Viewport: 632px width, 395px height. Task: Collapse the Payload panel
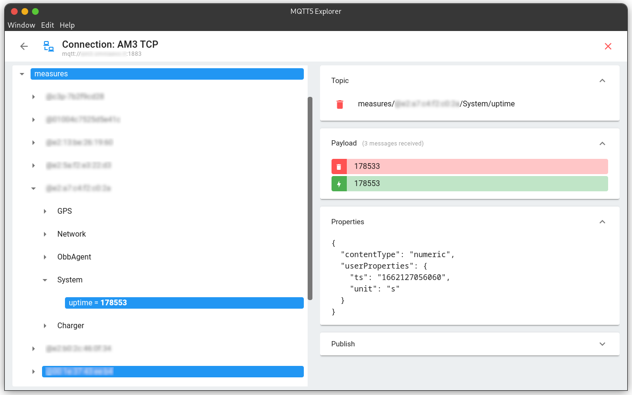[602, 143]
